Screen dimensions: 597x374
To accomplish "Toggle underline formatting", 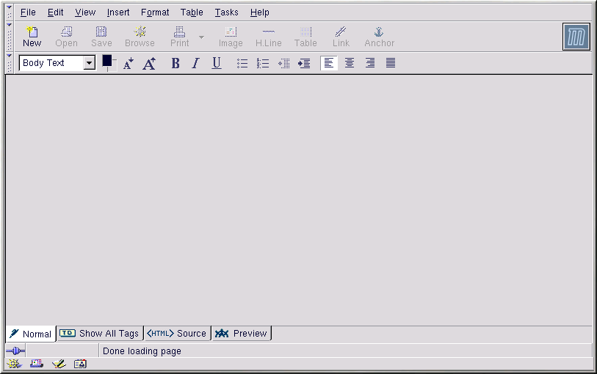I will pyautogui.click(x=217, y=64).
